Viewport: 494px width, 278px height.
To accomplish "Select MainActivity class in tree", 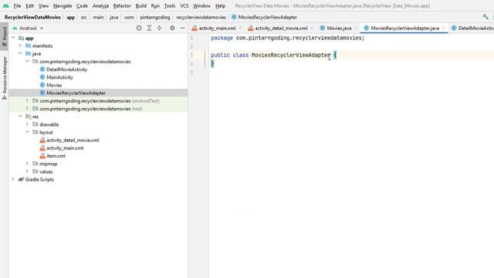I will pyautogui.click(x=60, y=77).
